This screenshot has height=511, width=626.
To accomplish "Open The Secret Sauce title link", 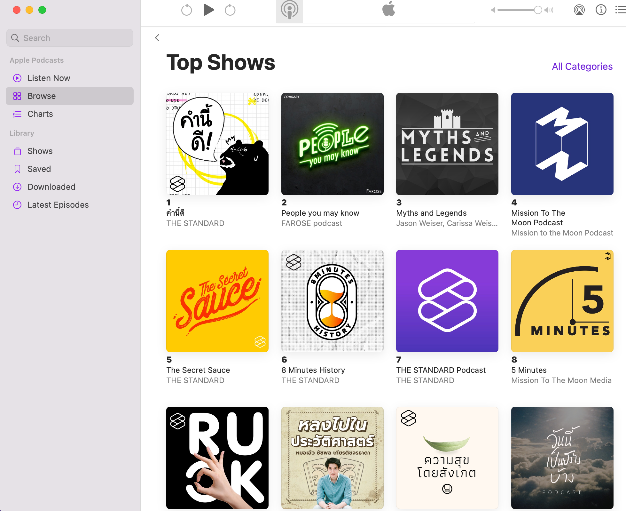I will click(x=198, y=370).
